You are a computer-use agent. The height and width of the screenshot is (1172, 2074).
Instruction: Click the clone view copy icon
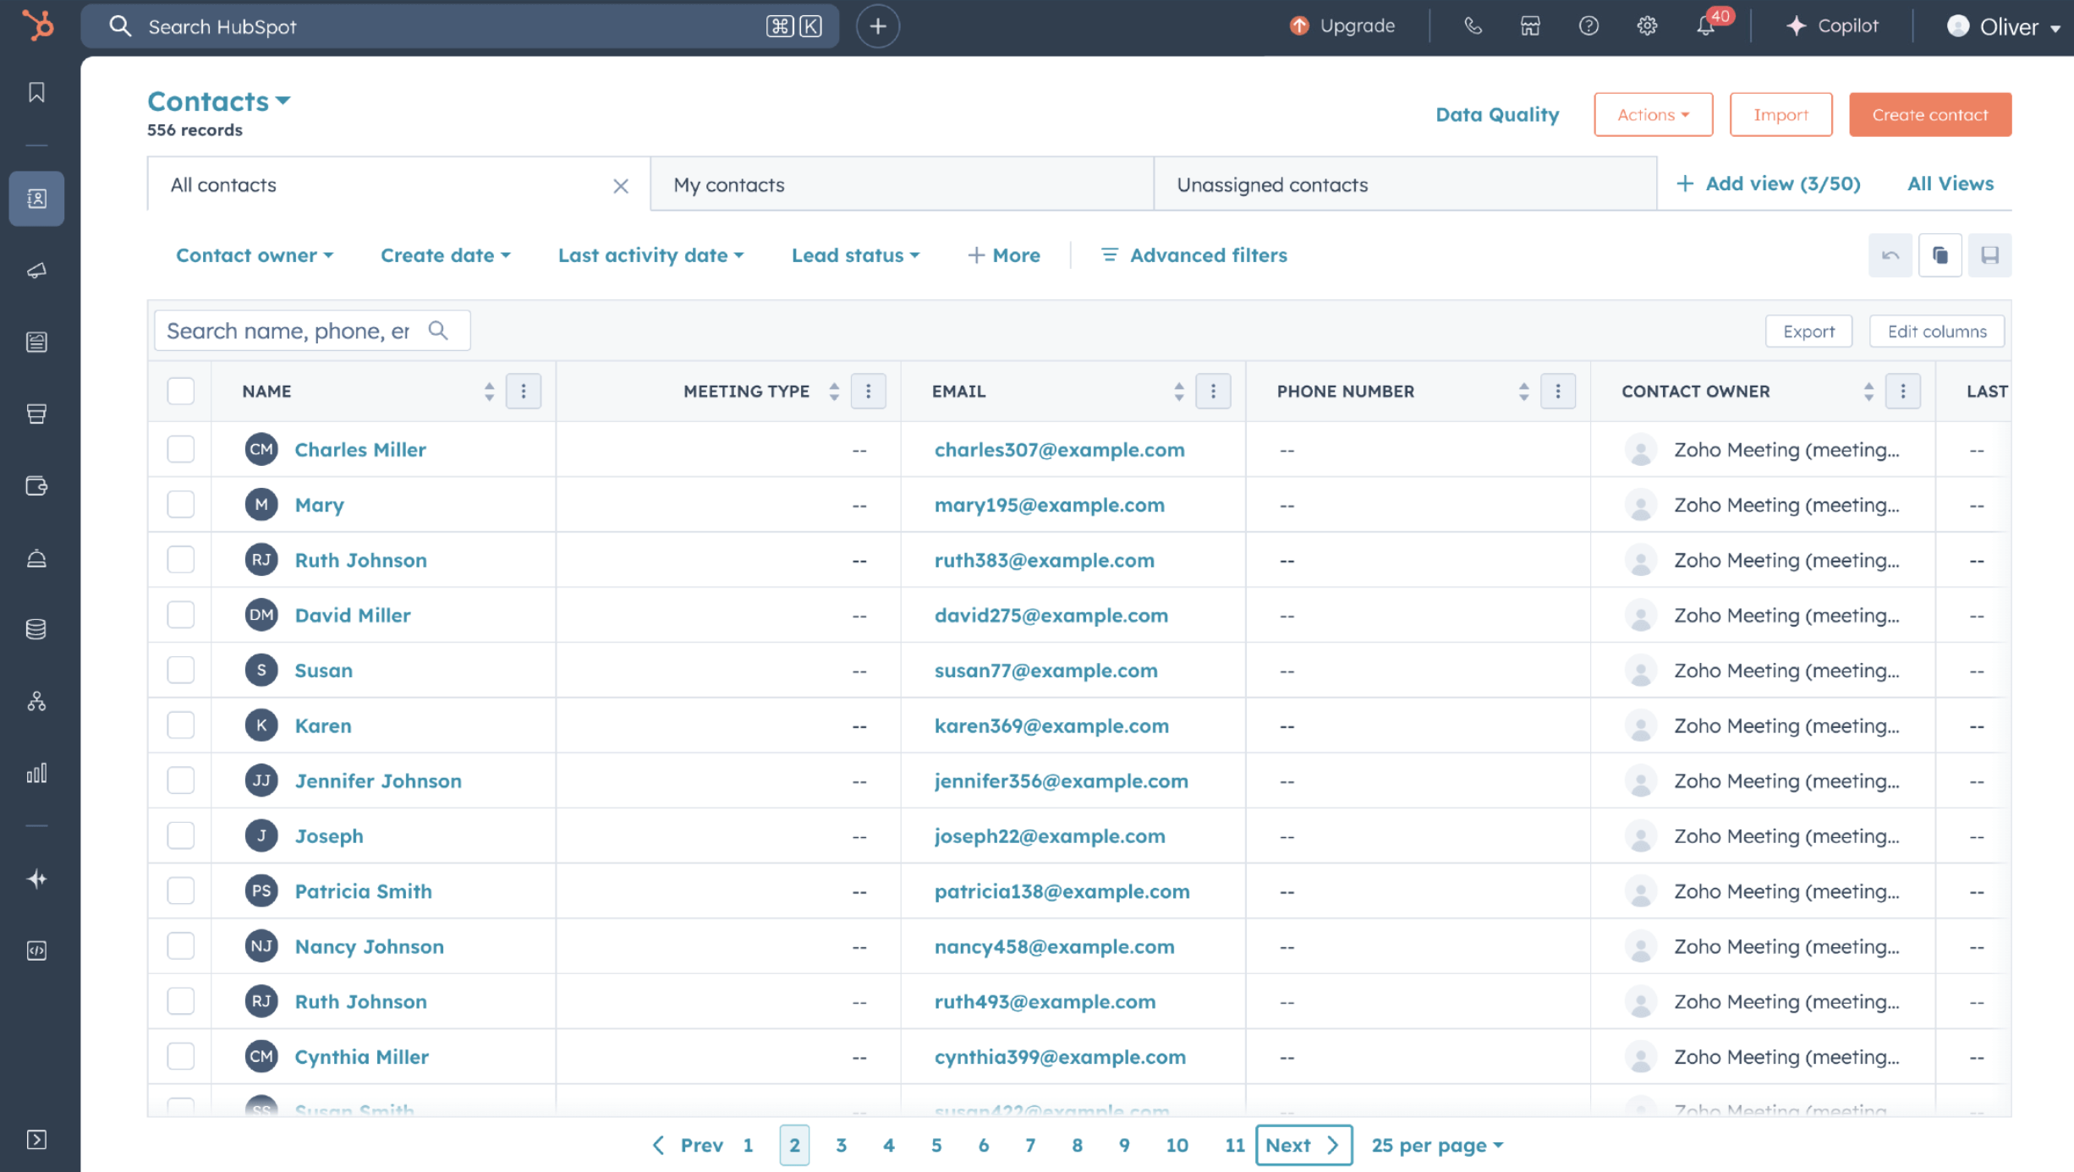click(1940, 255)
